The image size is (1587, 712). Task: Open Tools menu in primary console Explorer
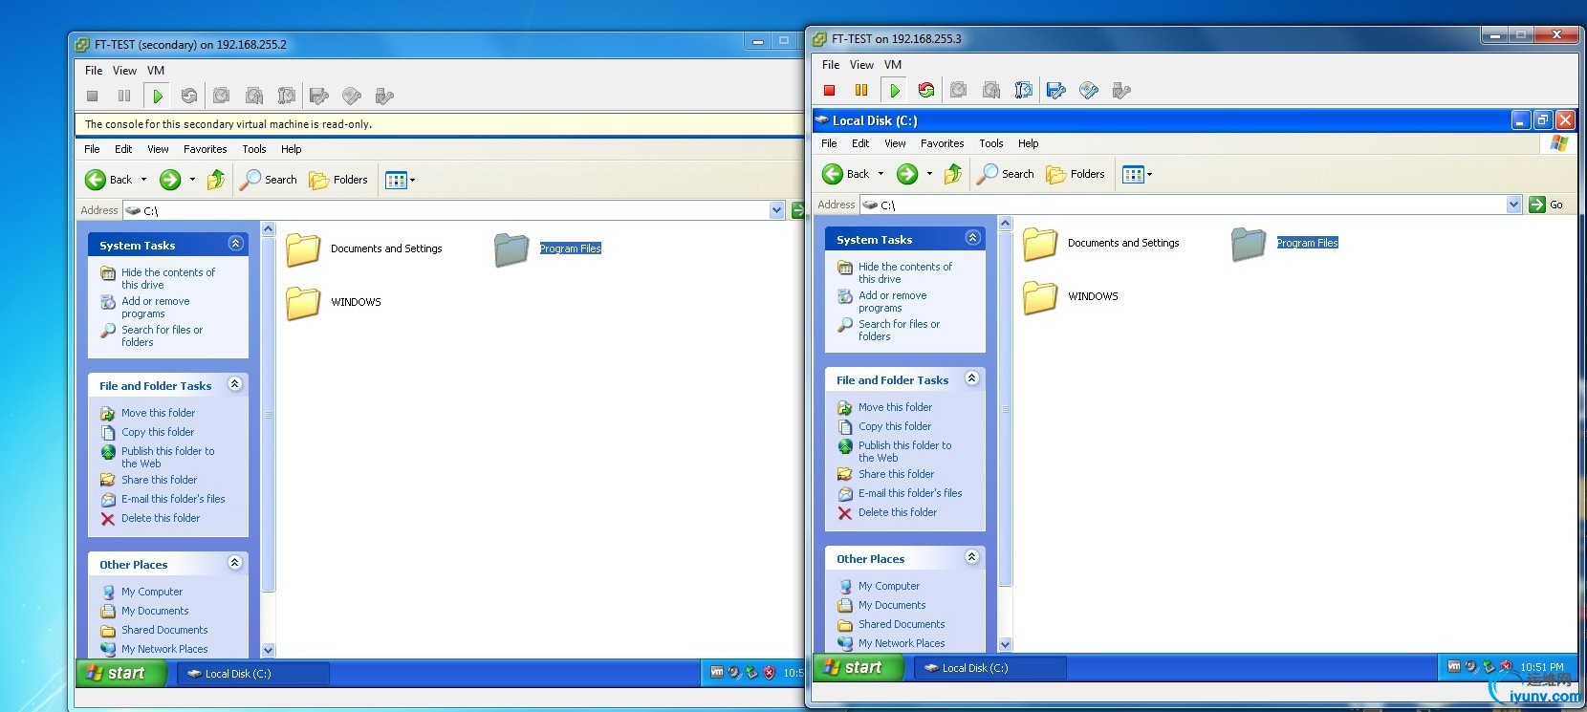click(991, 143)
